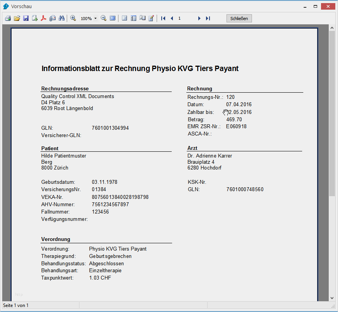Screen dimensions: 338x312
Task: Click the export document icon with green arrow
Action: 35,18
